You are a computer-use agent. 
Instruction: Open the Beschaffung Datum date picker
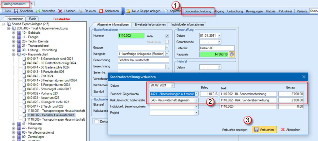pos(219,36)
